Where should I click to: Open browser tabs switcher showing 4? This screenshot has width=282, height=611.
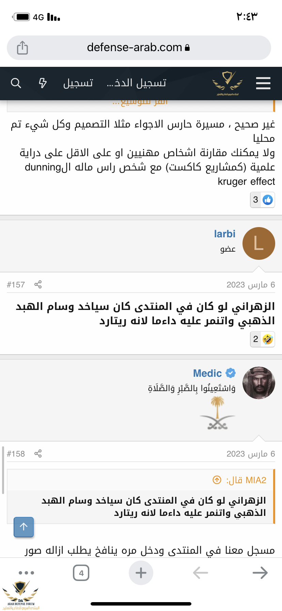click(x=81, y=573)
